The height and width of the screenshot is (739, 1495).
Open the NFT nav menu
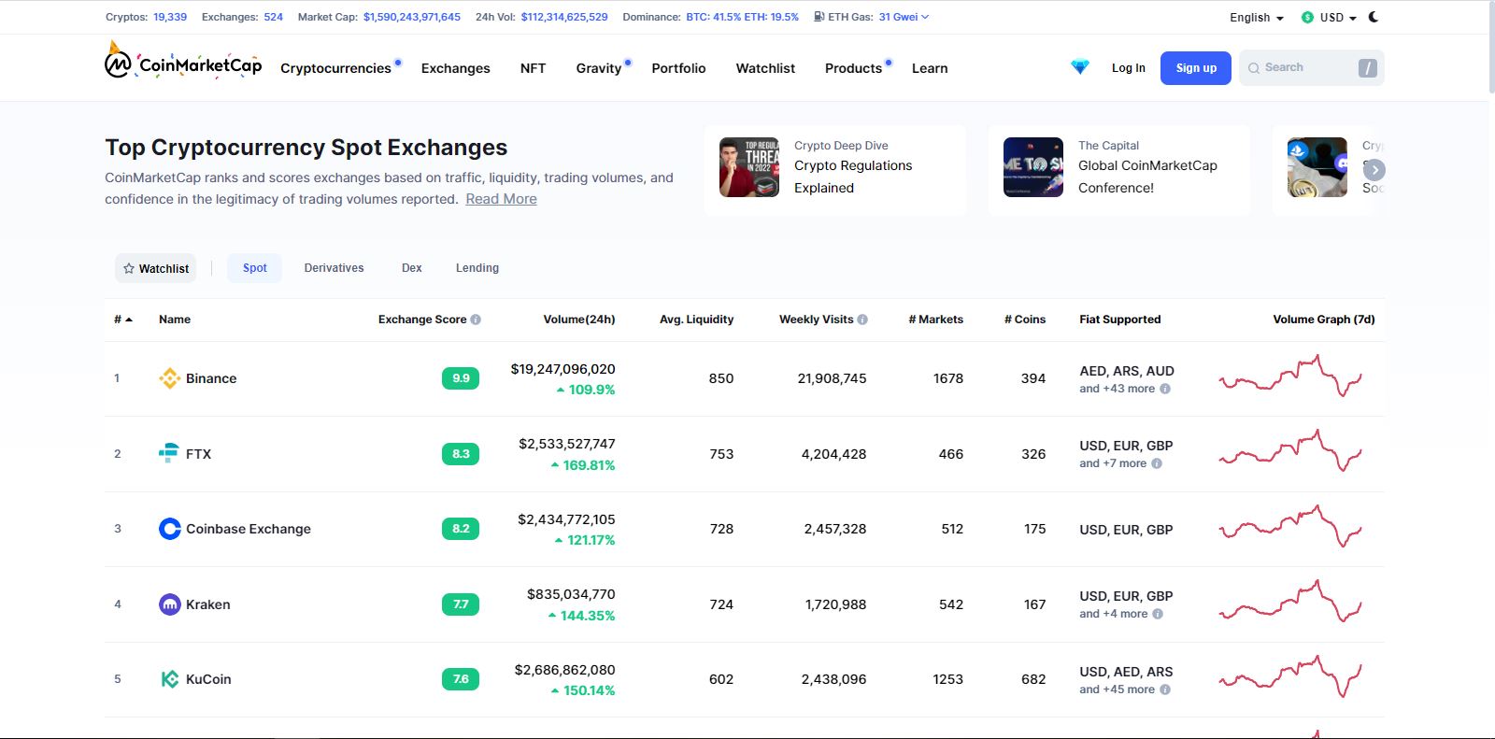tap(533, 68)
